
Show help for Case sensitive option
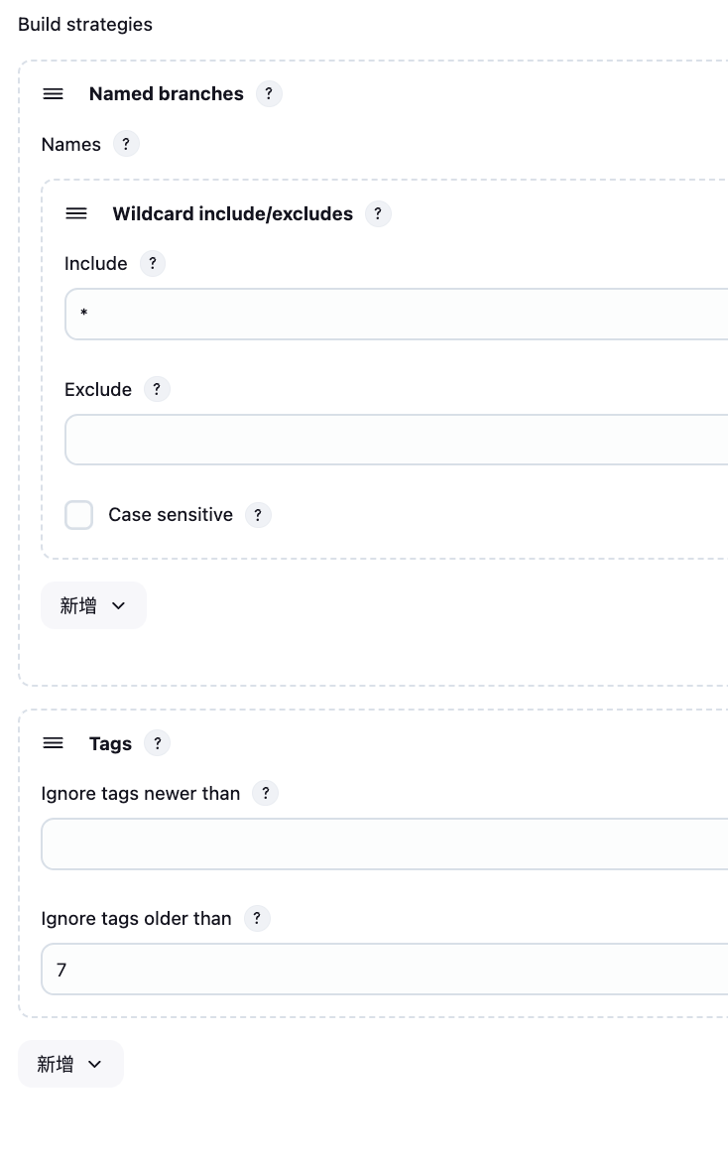[x=258, y=514]
